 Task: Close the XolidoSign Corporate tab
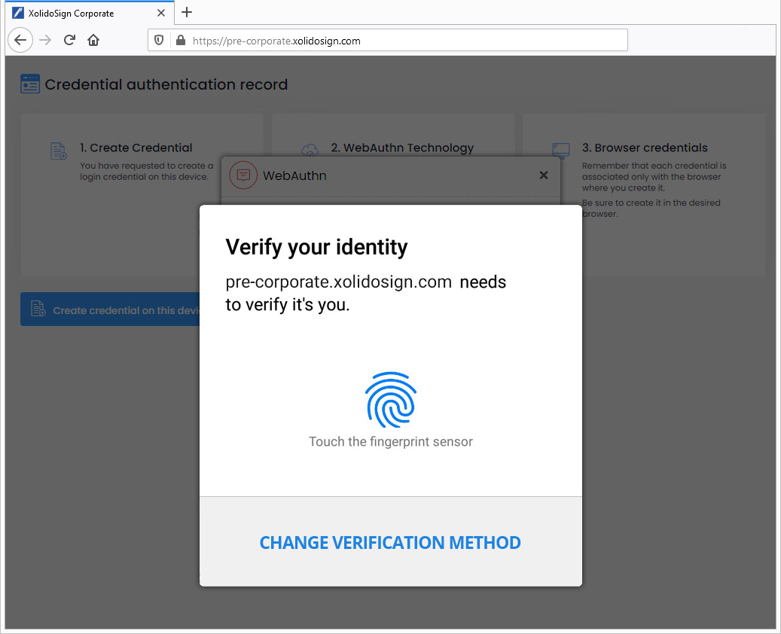click(x=161, y=13)
